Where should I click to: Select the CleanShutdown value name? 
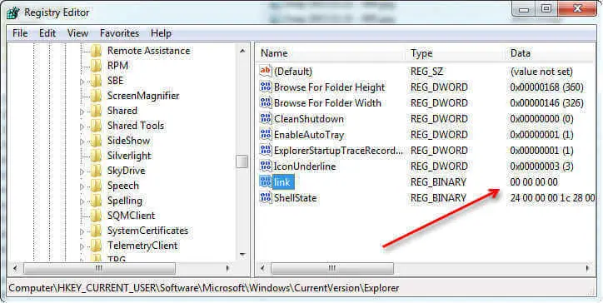309,119
